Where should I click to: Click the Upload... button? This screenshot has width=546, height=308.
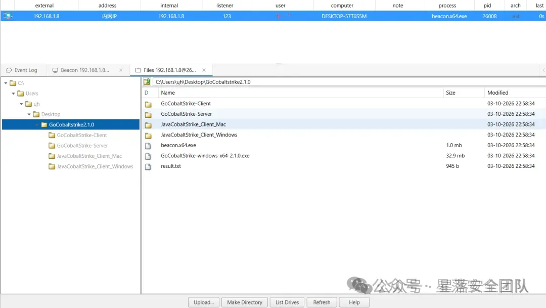[204, 302]
